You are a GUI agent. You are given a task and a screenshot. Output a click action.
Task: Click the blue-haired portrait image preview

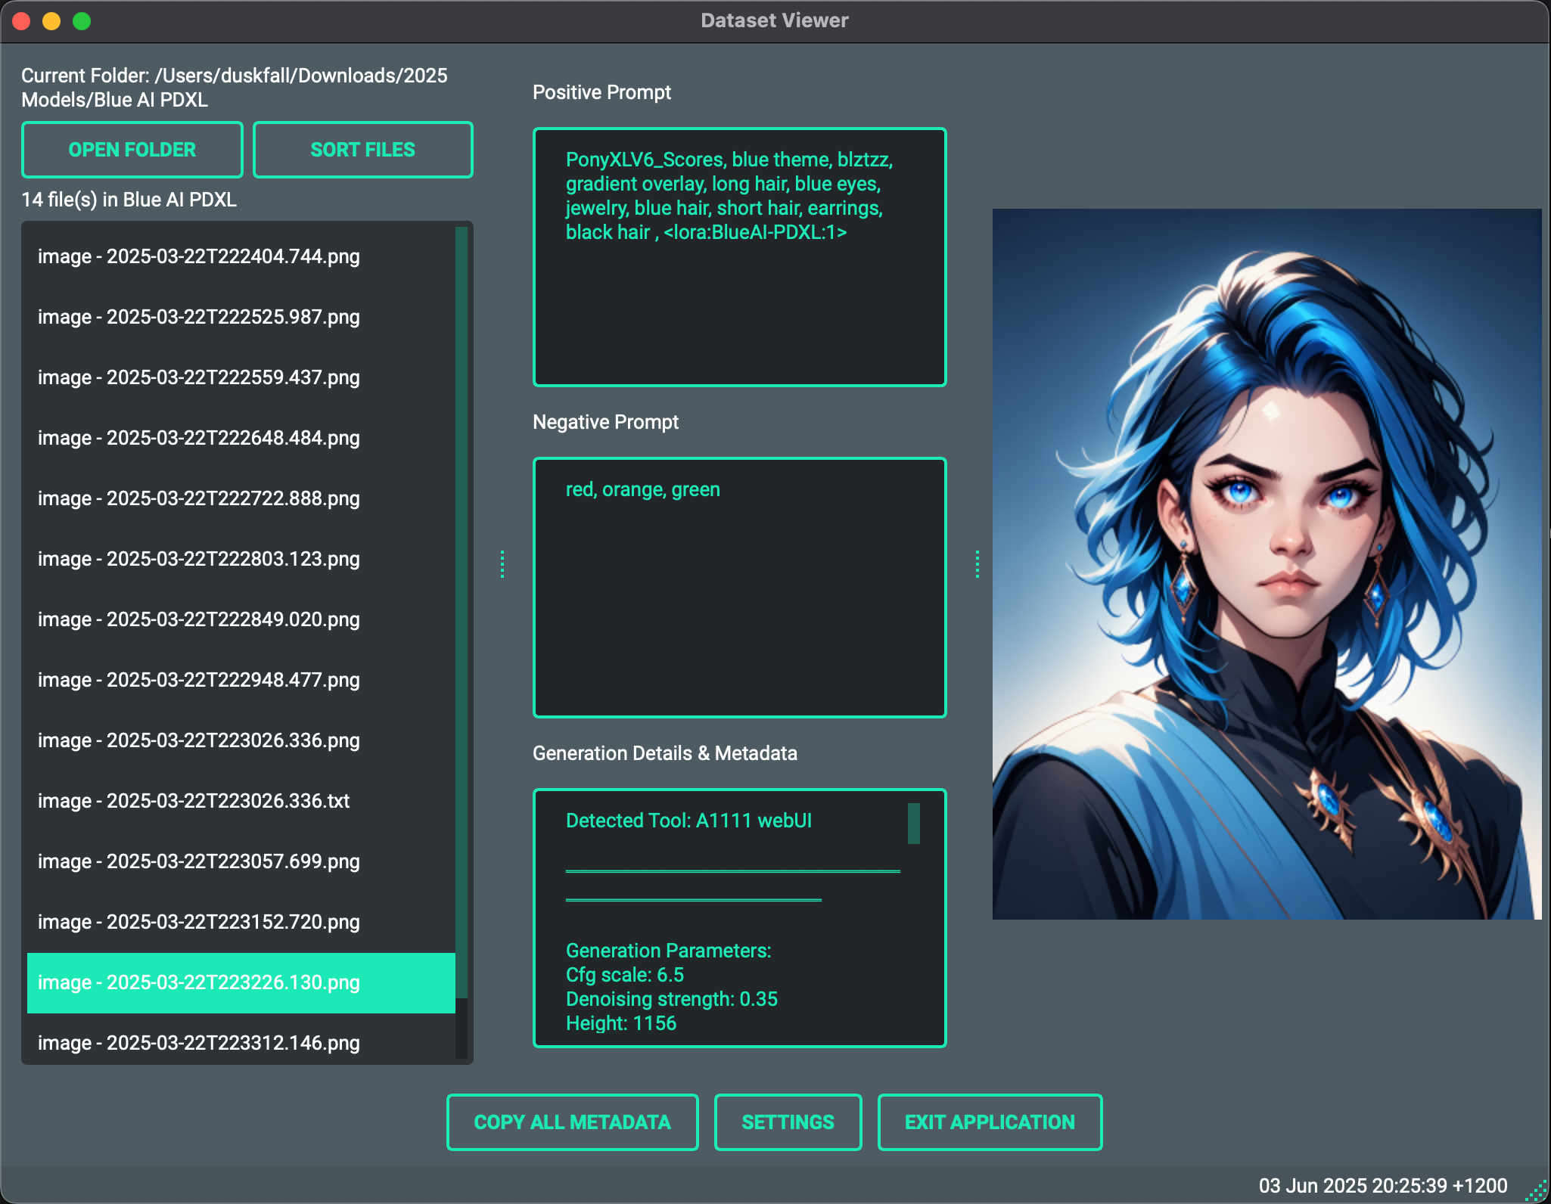click(x=1267, y=564)
